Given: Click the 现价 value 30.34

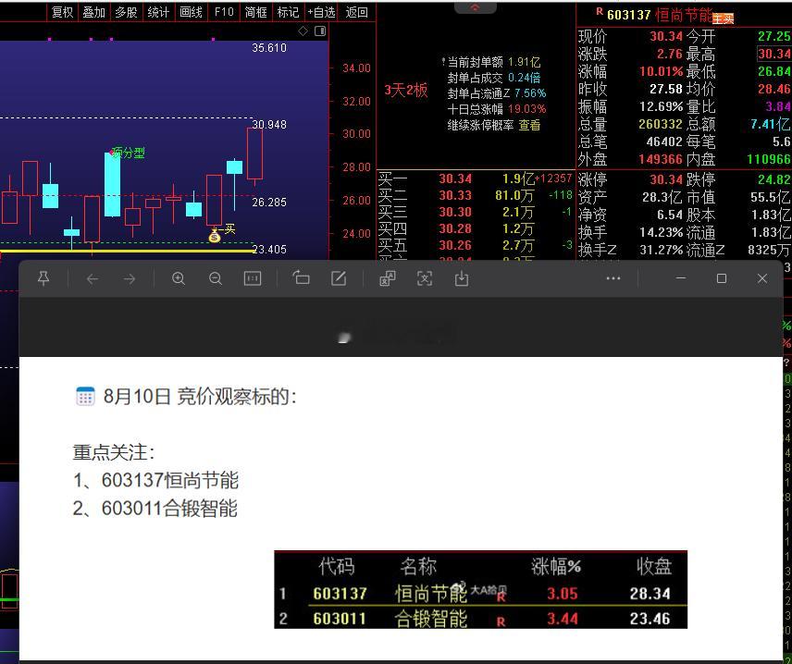Looking at the screenshot, I should point(666,36).
